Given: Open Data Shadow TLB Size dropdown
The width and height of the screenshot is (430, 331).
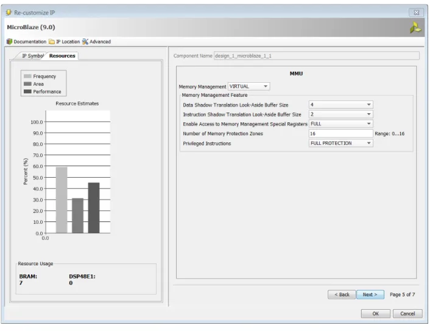Looking at the screenshot, I should (x=341, y=105).
